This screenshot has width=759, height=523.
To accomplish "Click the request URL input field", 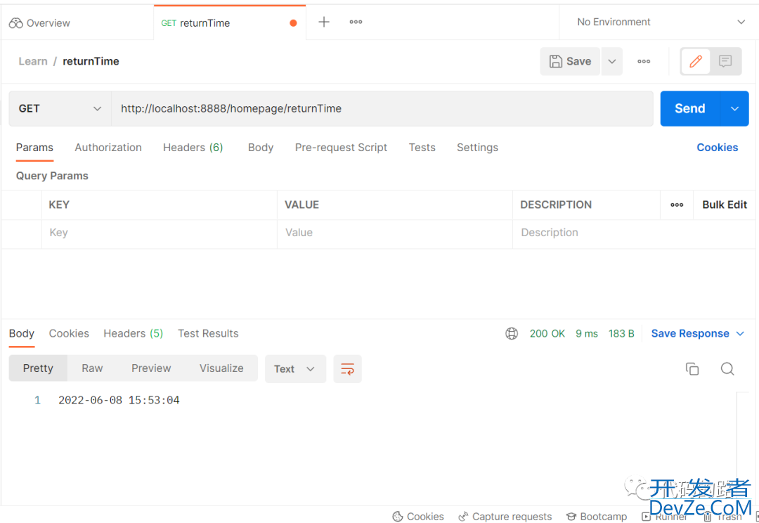I will coord(382,109).
